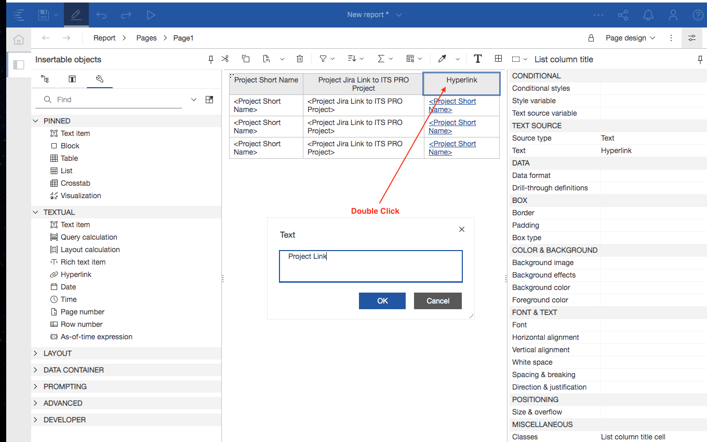Click the lock icon near Page design
Viewport: 707px width, 442px height.
tap(591, 38)
